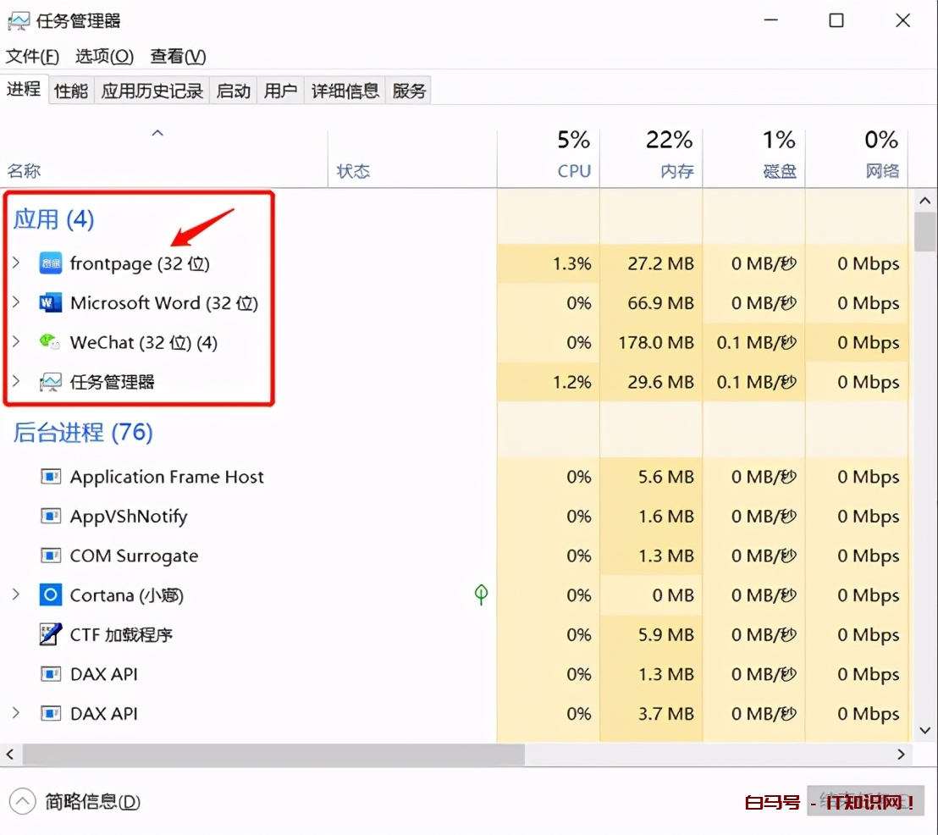Click the WeChat app icon
Viewport: 938px width, 835px height.
click(x=51, y=342)
